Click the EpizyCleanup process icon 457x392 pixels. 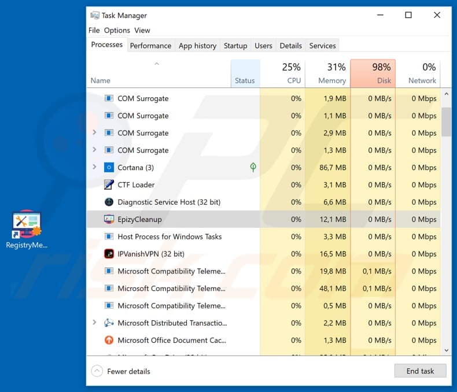pos(109,219)
